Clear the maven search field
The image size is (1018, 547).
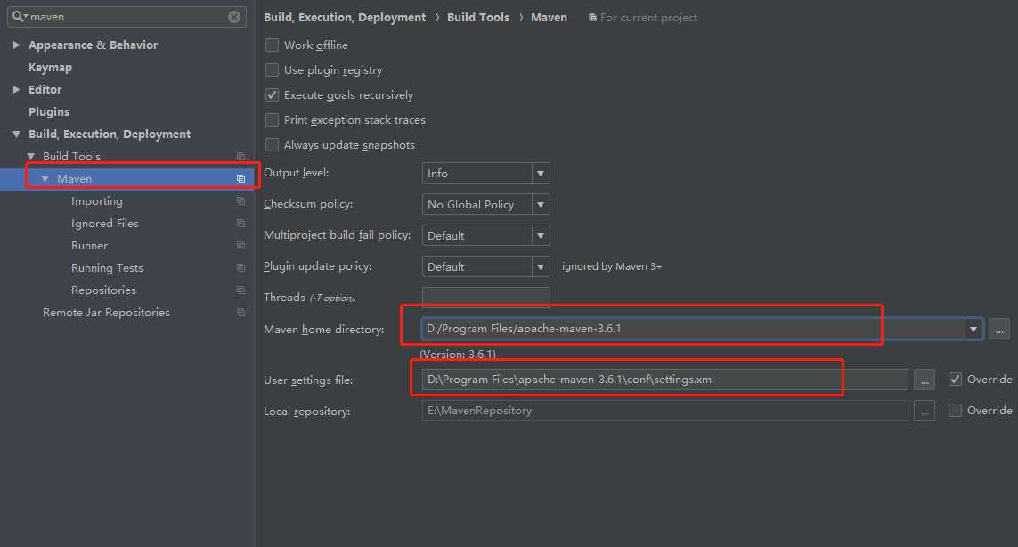234,17
